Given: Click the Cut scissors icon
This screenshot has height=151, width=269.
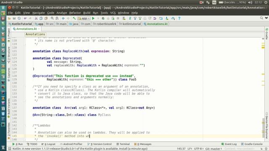Looking at the screenshot, I should pos(36,18).
